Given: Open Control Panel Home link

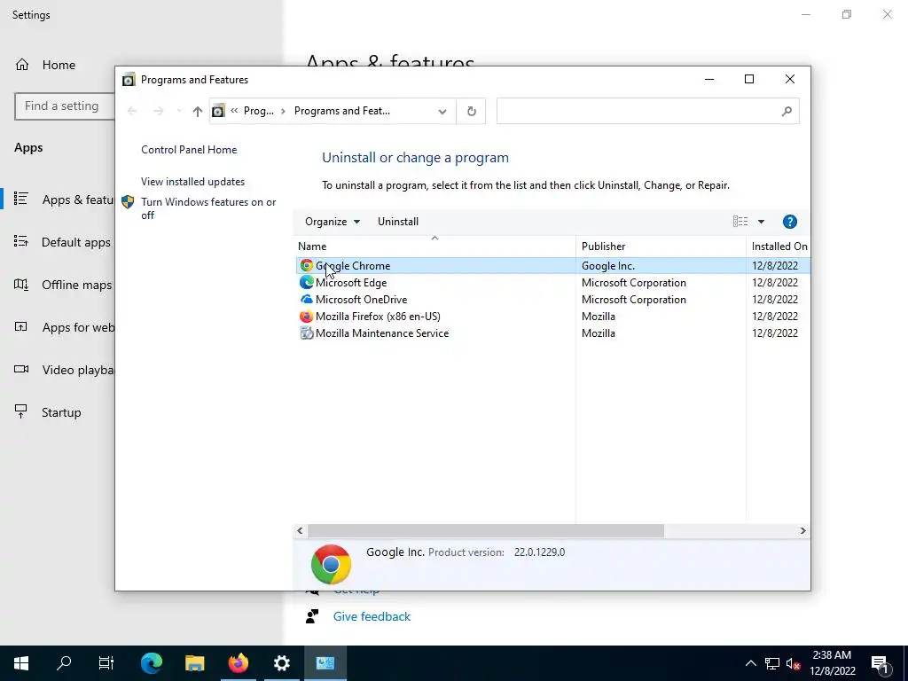Looking at the screenshot, I should point(189,149).
